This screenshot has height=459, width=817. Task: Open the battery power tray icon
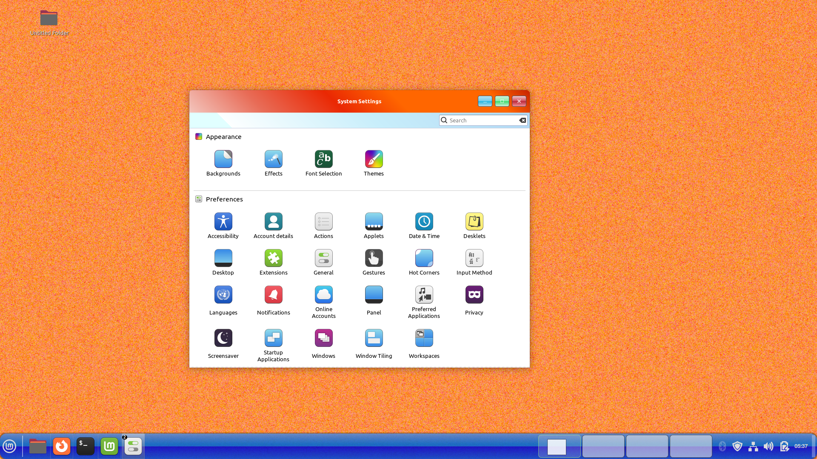[x=784, y=446]
